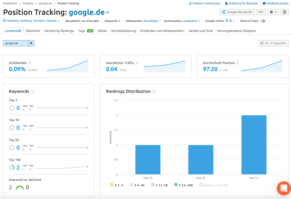Click the Top 10 circle indicator
Viewport: 291px width, 199px height.
[x=12, y=128]
